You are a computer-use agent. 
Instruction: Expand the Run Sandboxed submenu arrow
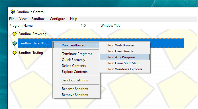click(x=97, y=45)
